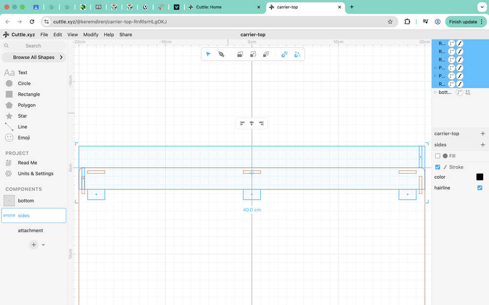Click the 40.0 cm dimension label
Viewport: 489px width, 305px height.
(252, 210)
